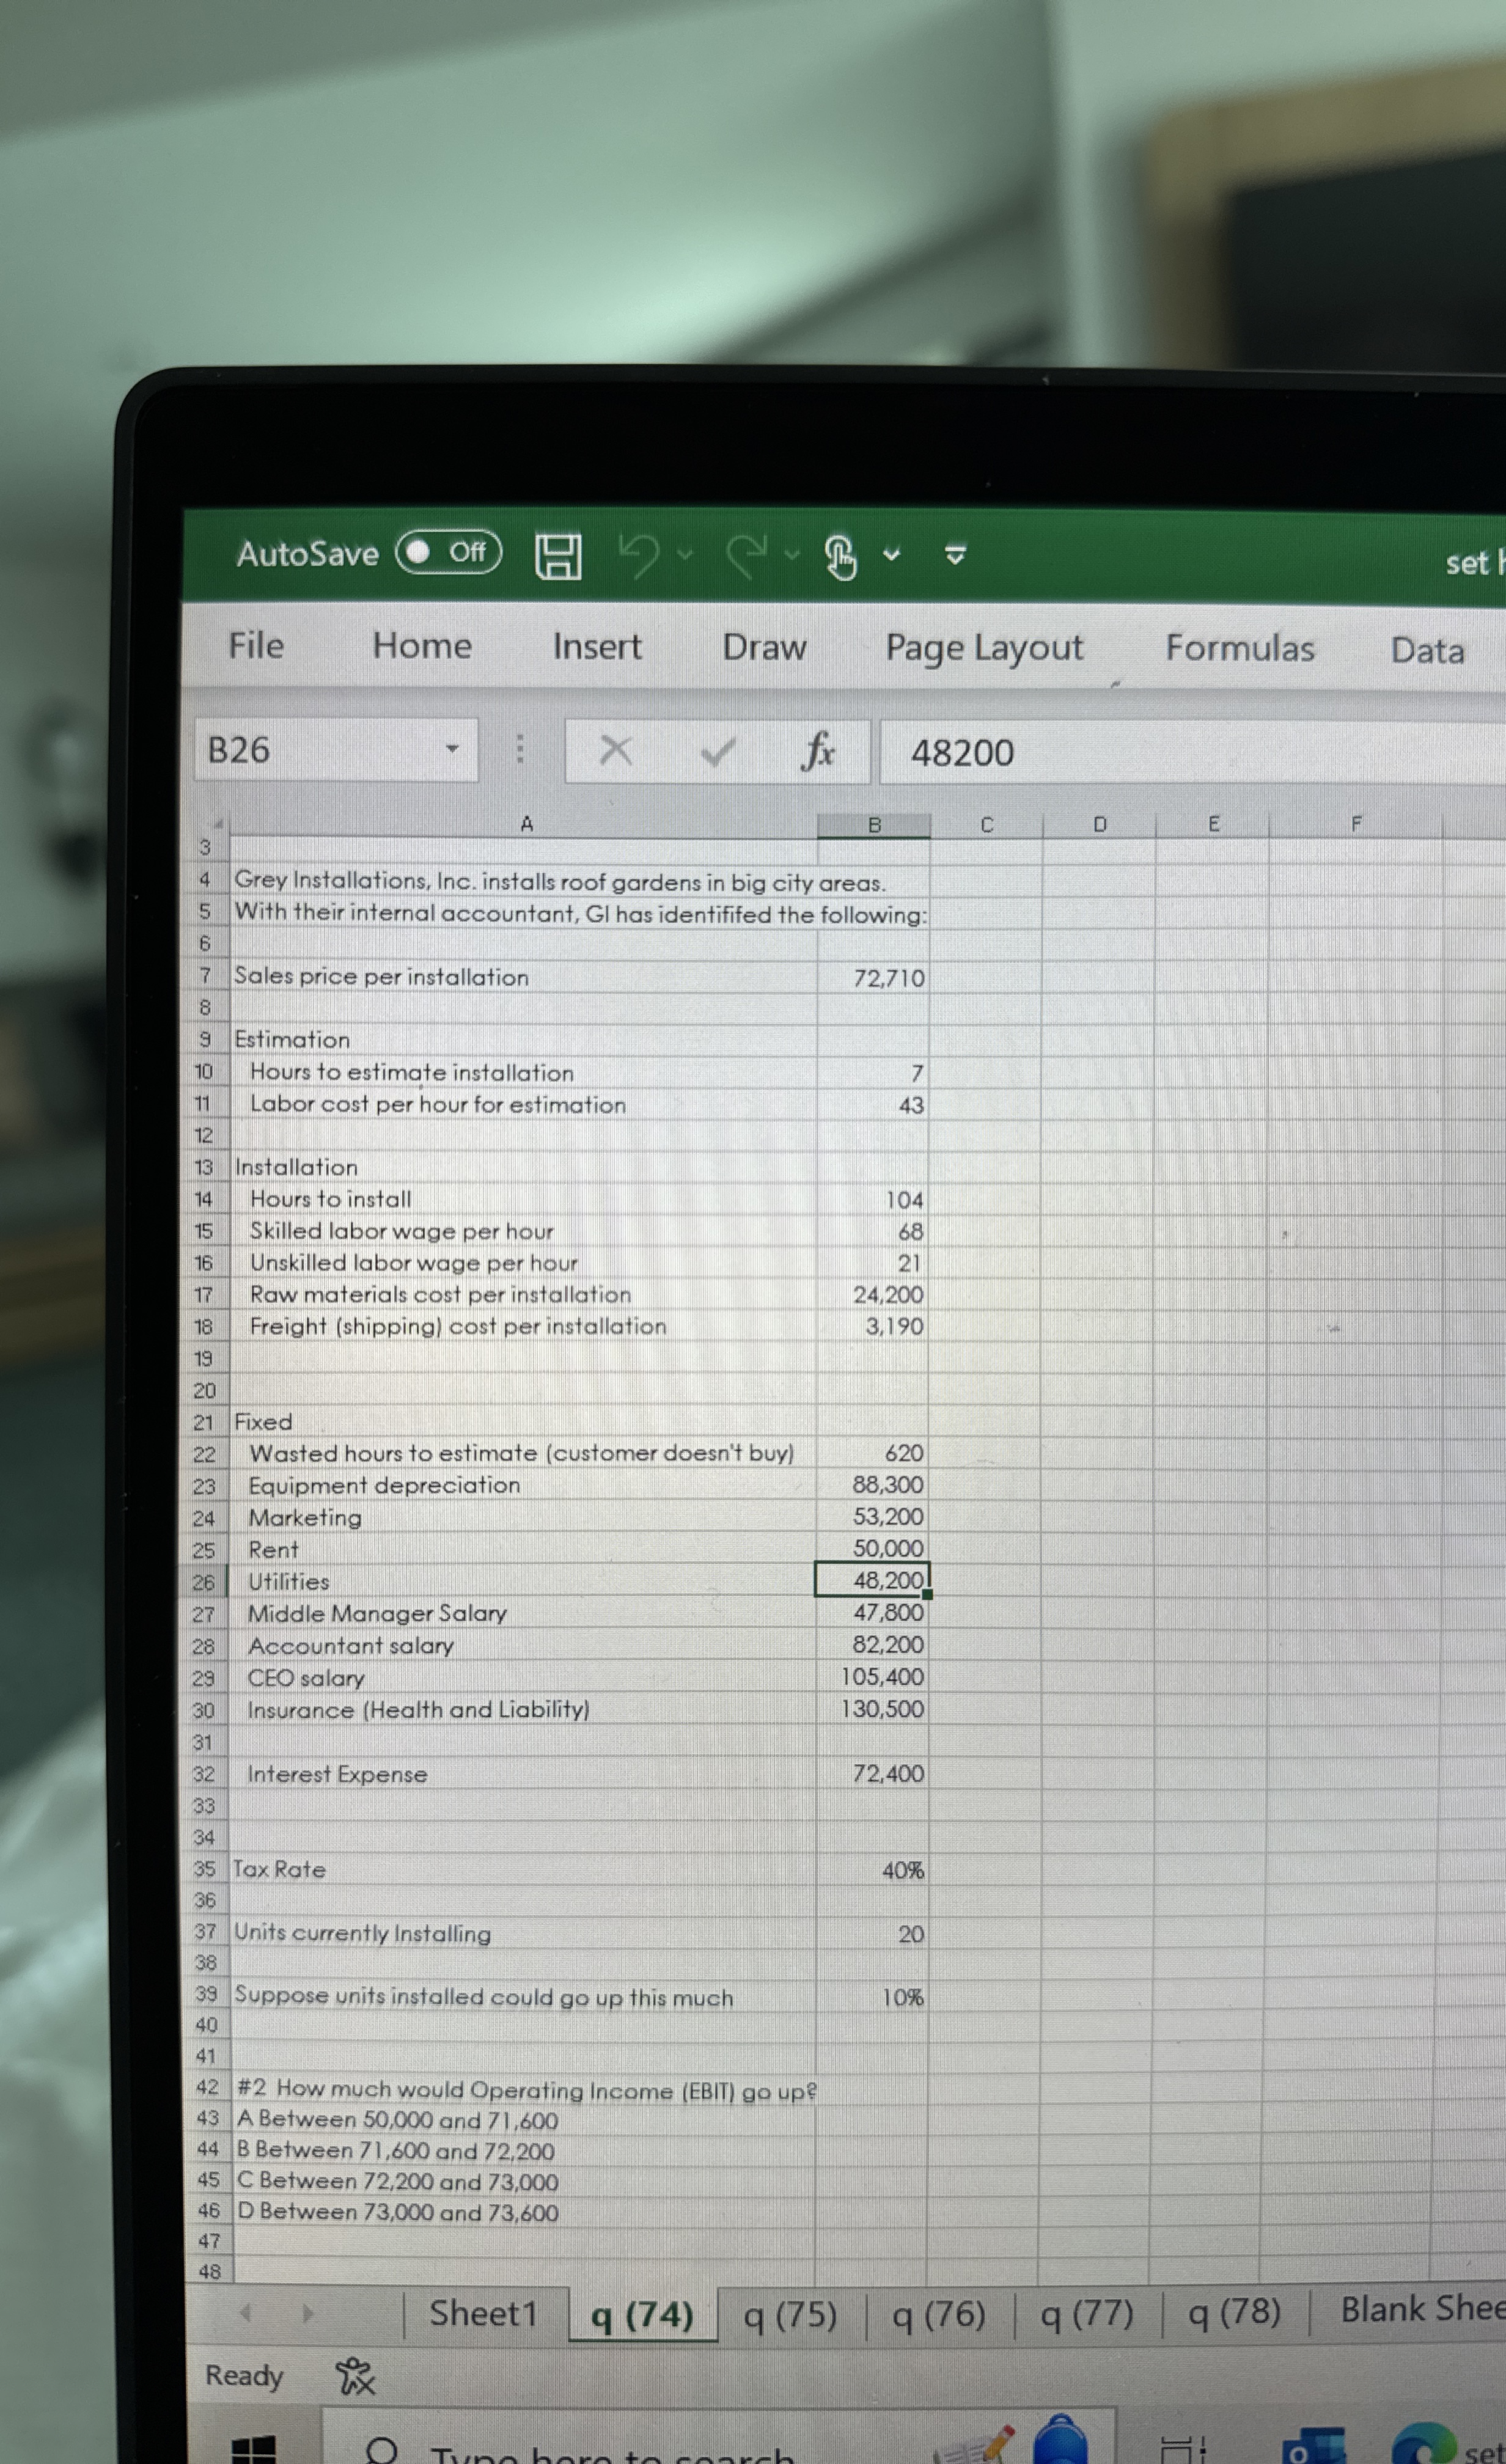This screenshot has width=1506, height=2464.
Task: Toggle AutoSave on
Action: [445, 553]
